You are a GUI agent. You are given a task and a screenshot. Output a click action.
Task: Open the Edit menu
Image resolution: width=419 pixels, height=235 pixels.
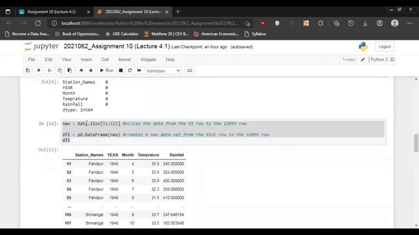48,59
